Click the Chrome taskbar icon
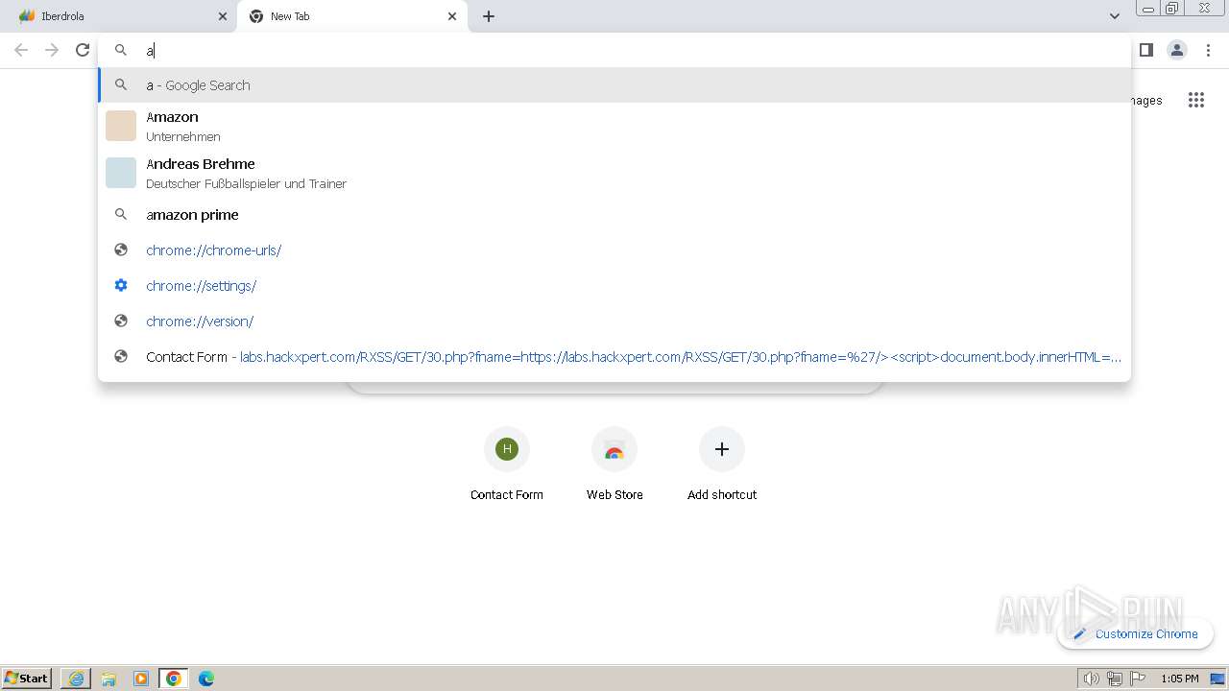Image resolution: width=1229 pixels, height=691 pixels. (174, 679)
